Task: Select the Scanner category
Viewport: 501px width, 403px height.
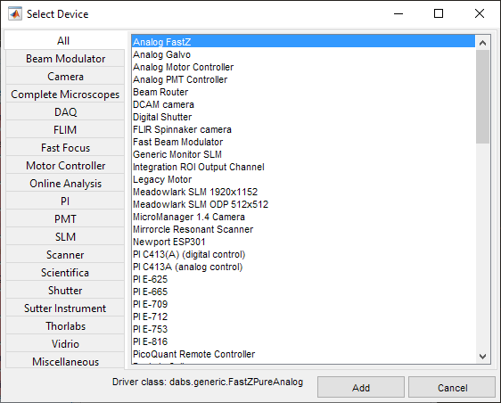Action: (65, 255)
